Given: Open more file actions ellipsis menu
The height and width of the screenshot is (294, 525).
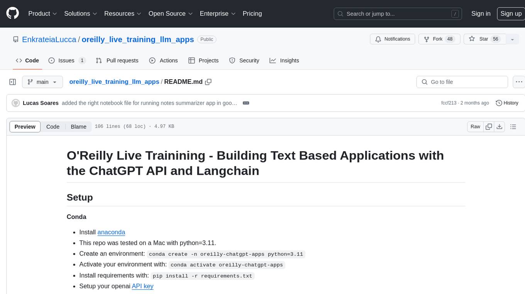Looking at the screenshot, I should (519, 82).
